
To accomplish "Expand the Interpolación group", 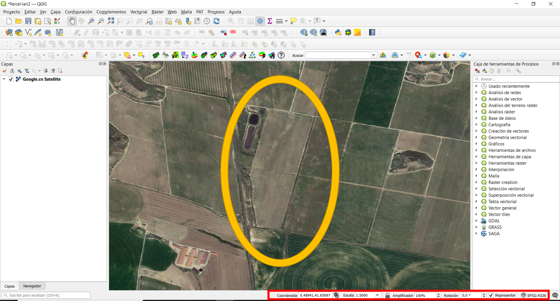I will (476, 170).
